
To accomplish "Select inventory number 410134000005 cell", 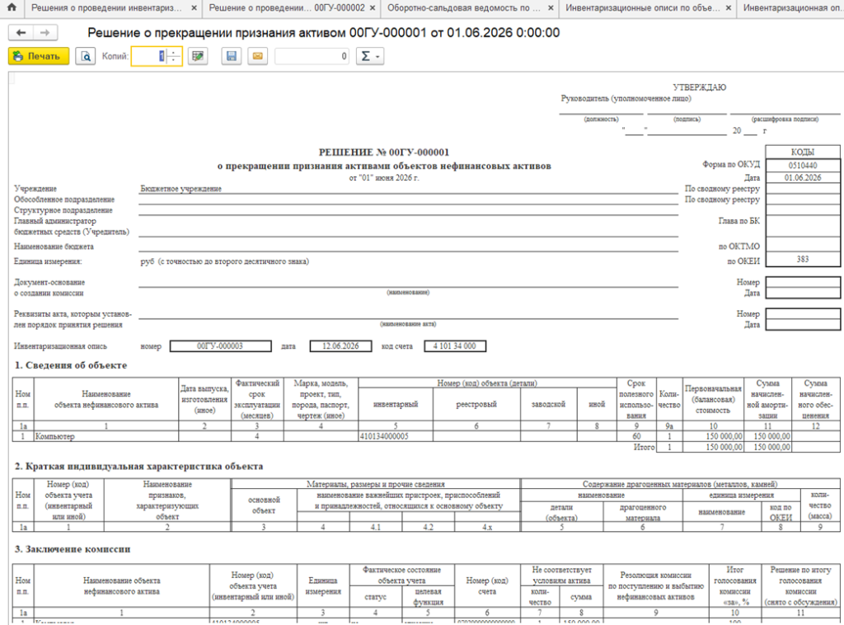I will click(396, 436).
